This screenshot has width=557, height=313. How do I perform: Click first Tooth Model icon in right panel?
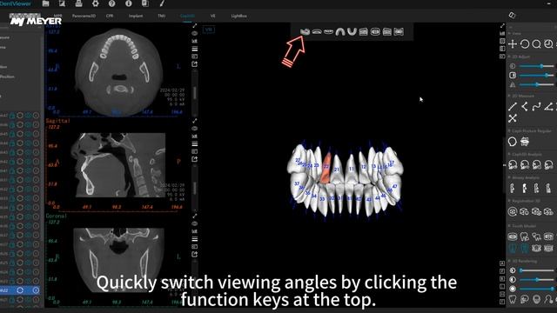coord(513,236)
